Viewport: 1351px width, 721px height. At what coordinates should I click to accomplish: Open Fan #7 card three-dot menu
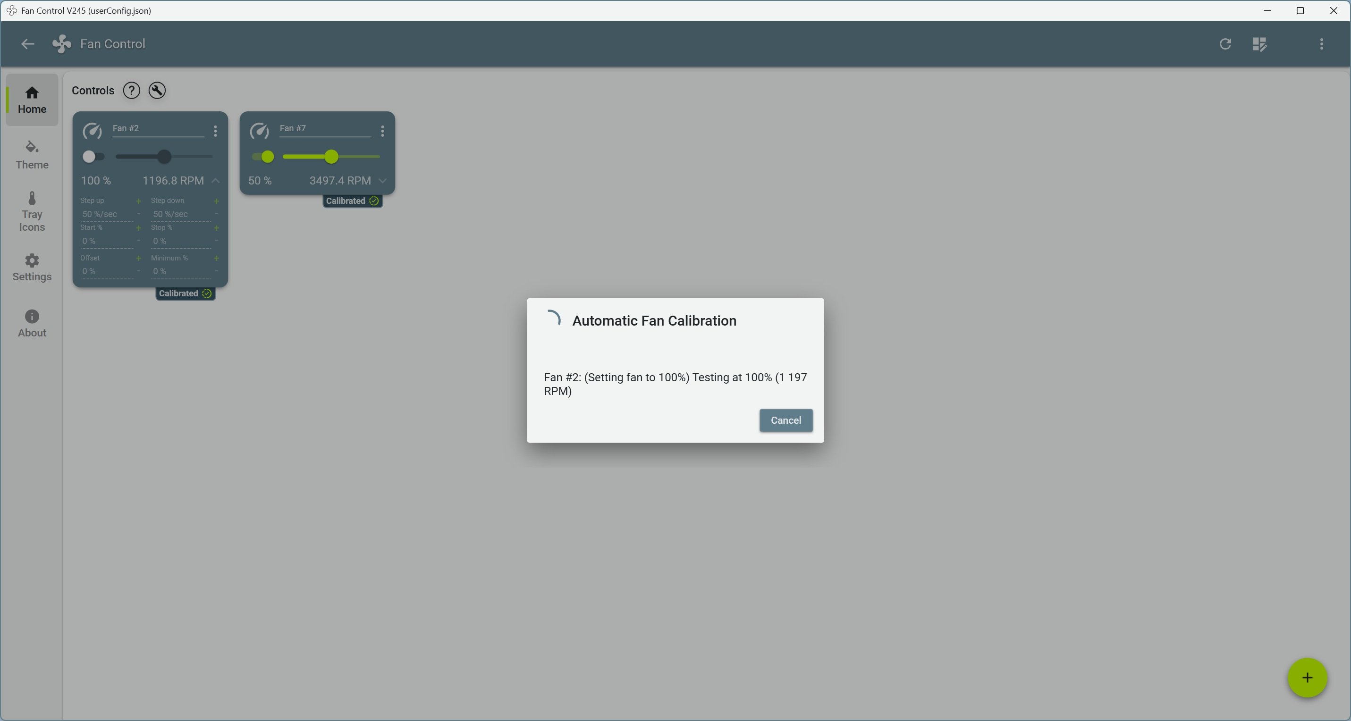(x=383, y=131)
